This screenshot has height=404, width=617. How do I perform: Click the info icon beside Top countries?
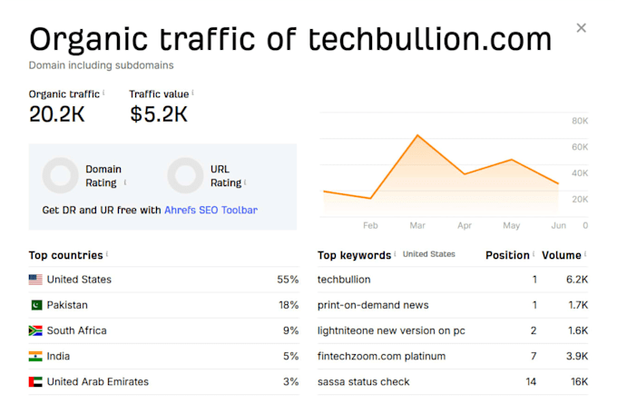[x=107, y=254]
